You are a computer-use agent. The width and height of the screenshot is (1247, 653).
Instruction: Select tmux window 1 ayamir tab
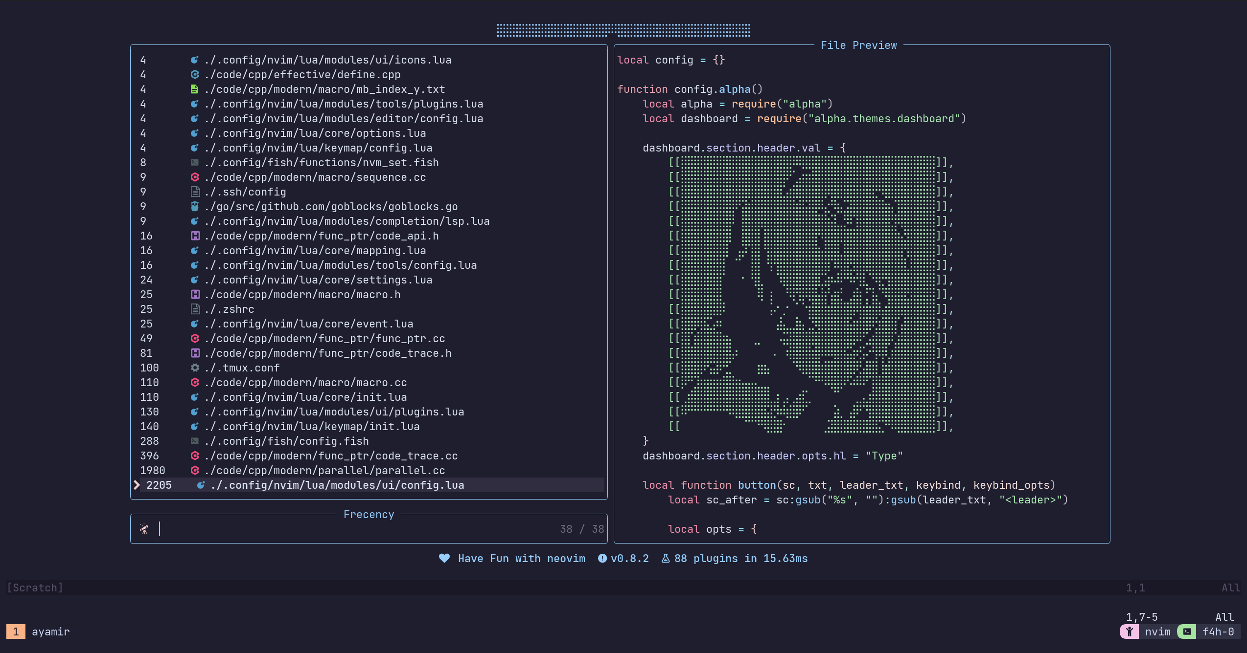[39, 631]
